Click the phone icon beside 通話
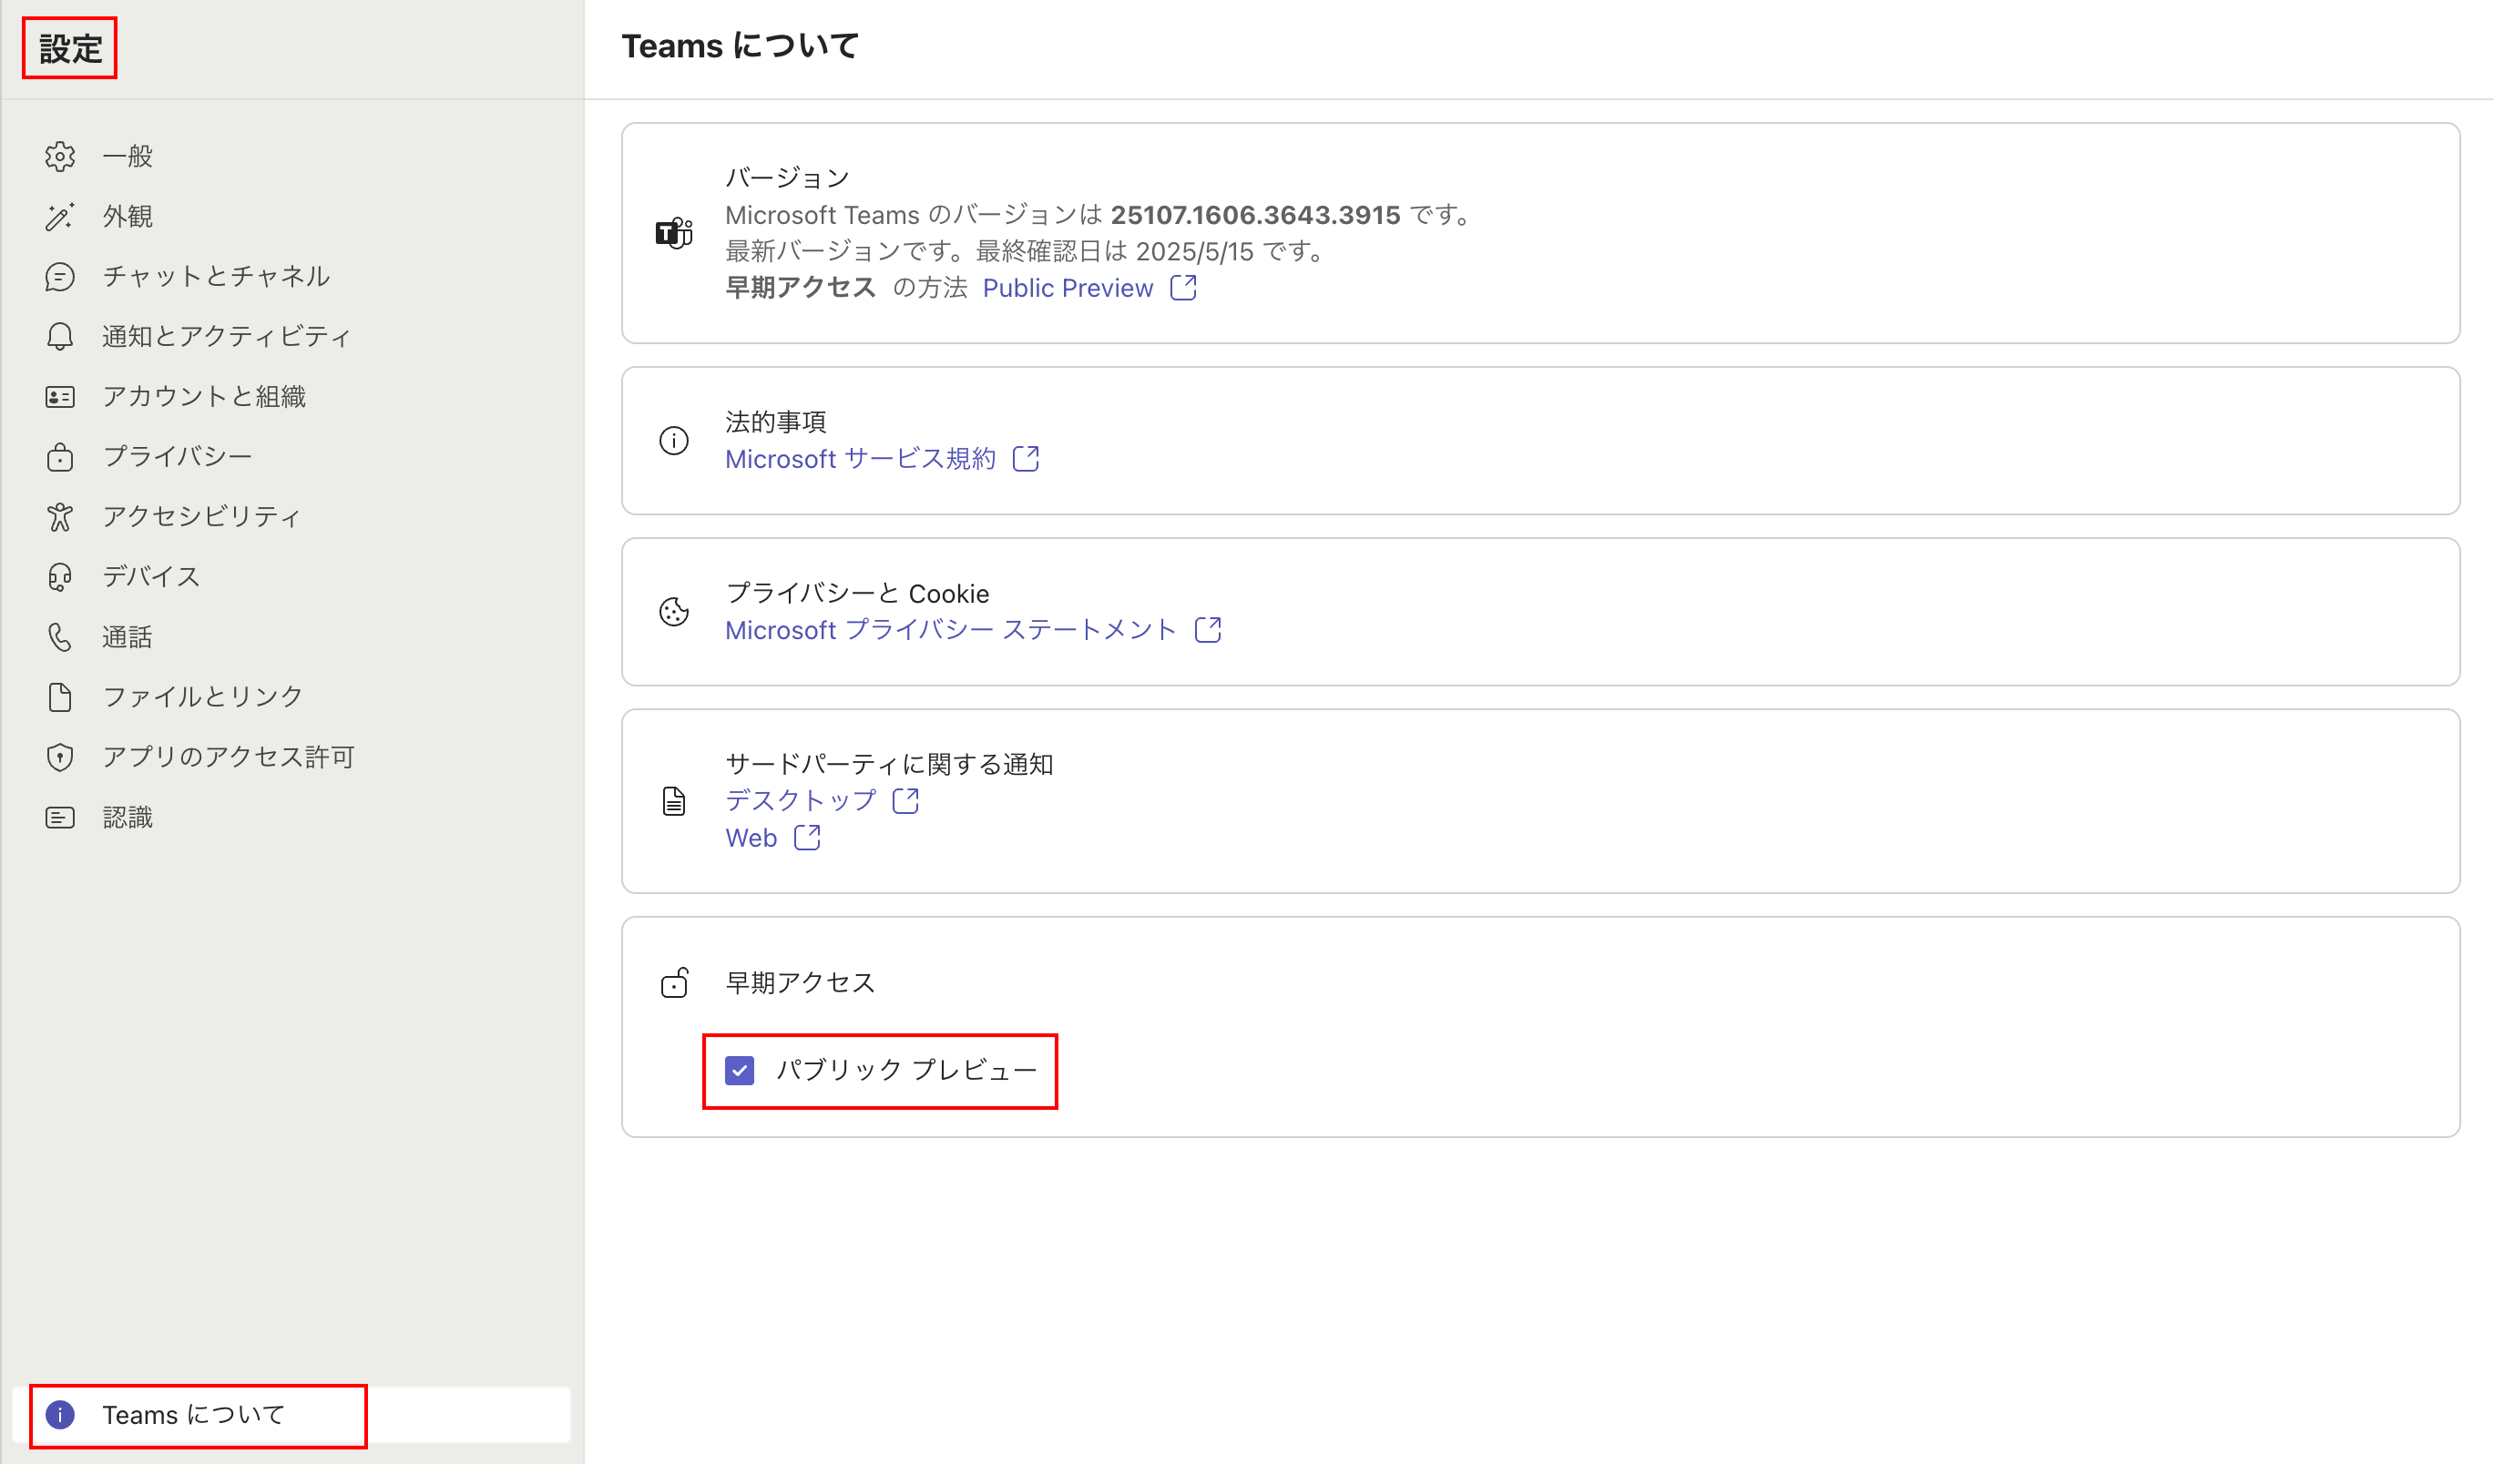 [59, 637]
